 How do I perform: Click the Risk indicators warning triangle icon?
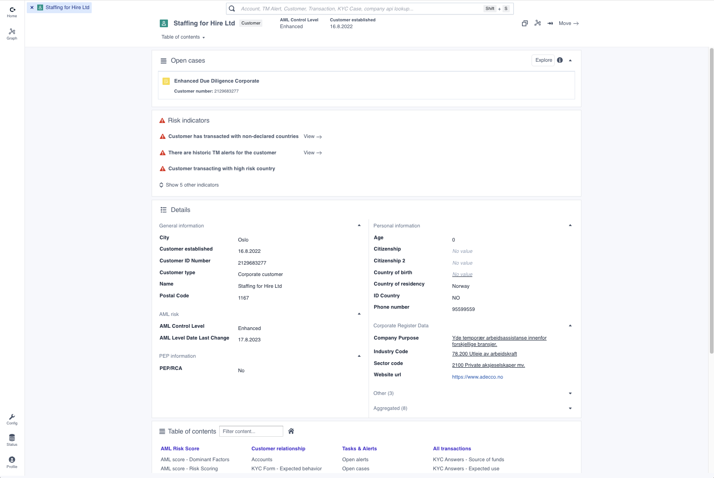[162, 121]
